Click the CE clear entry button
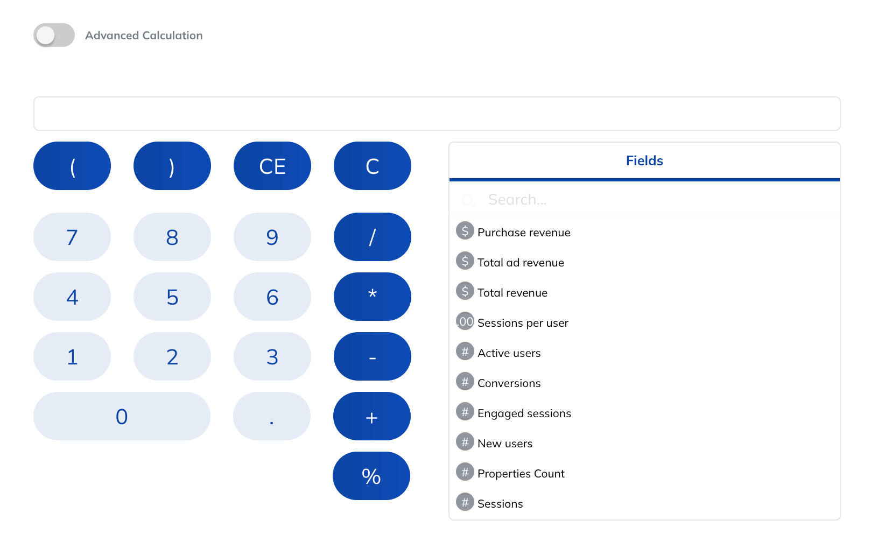Viewport: 885px width, 548px height. click(x=272, y=166)
